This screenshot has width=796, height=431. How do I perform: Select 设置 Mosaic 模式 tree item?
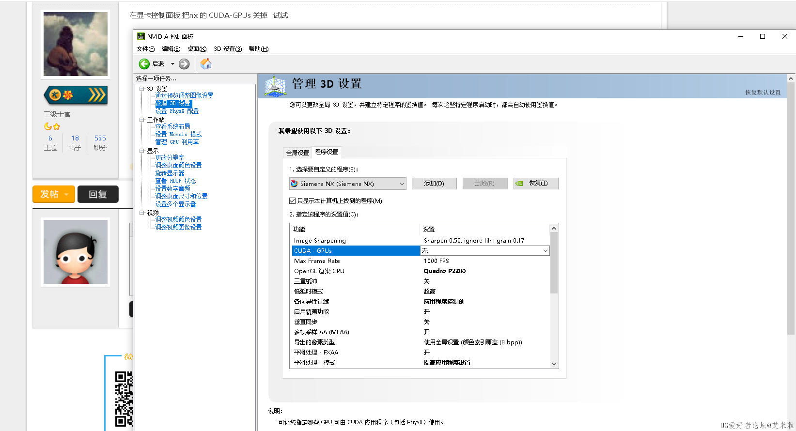tap(178, 135)
